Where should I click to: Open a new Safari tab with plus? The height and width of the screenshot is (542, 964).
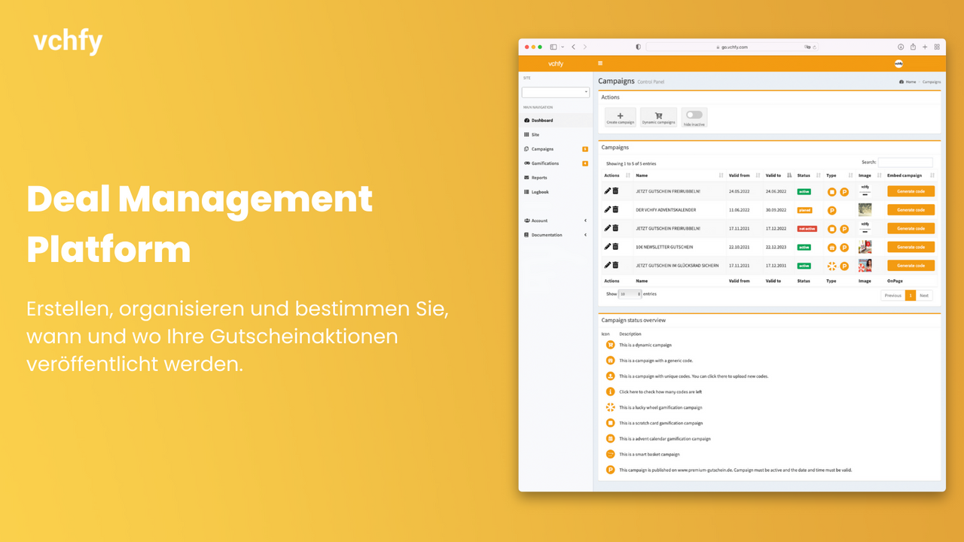click(925, 47)
